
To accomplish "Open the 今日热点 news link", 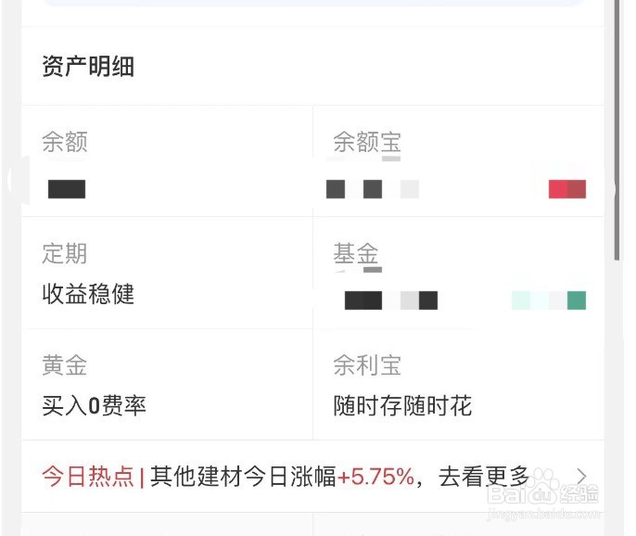I will click(x=313, y=477).
